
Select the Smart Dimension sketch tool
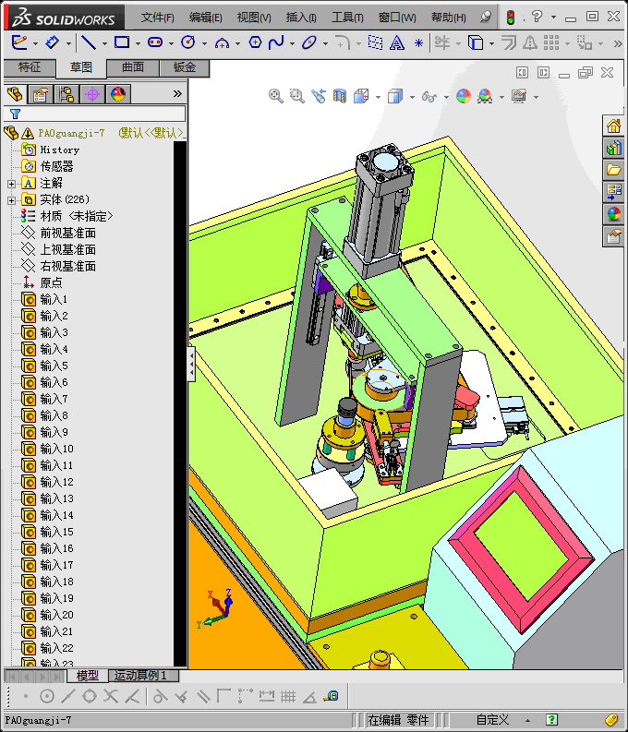click(x=52, y=43)
